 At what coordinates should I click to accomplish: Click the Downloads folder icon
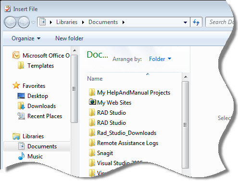coord(21,106)
